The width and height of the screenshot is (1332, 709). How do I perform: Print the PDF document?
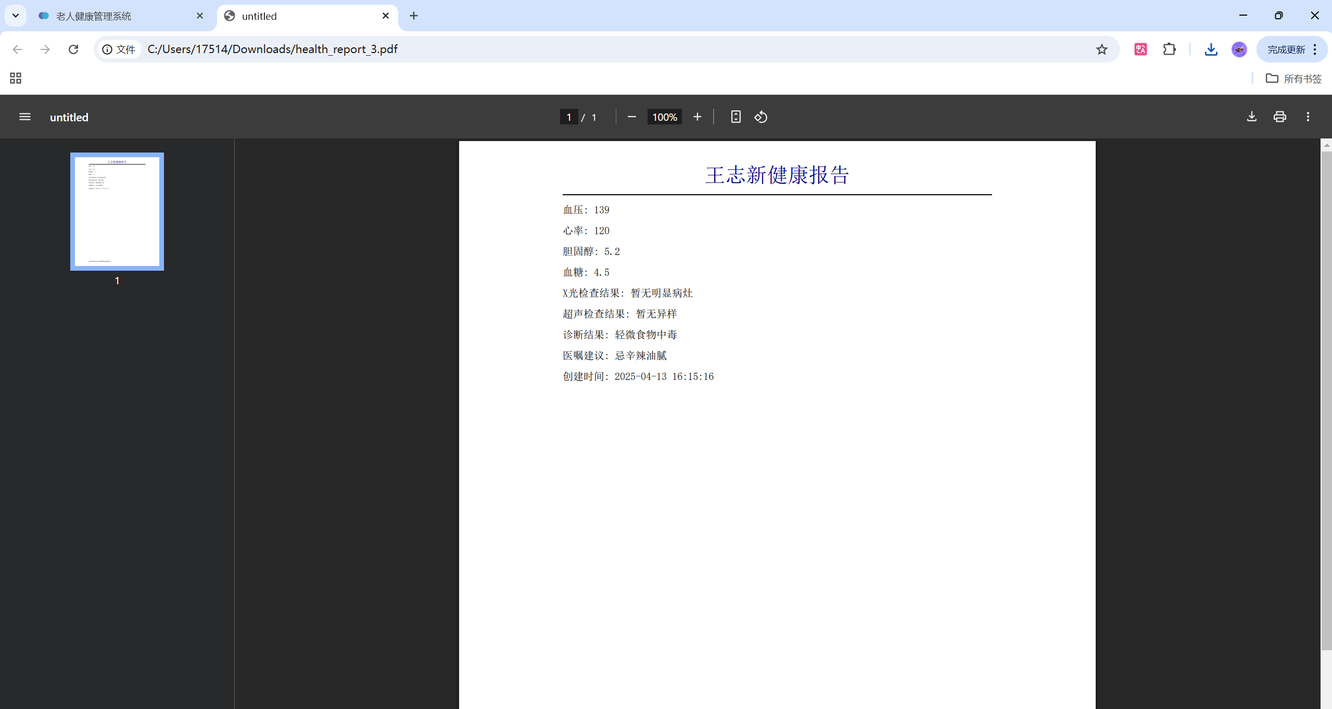[1279, 117]
